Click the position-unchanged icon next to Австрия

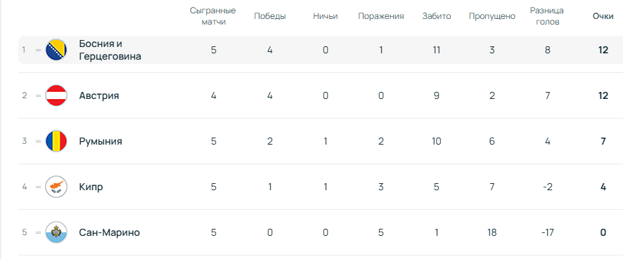38,95
